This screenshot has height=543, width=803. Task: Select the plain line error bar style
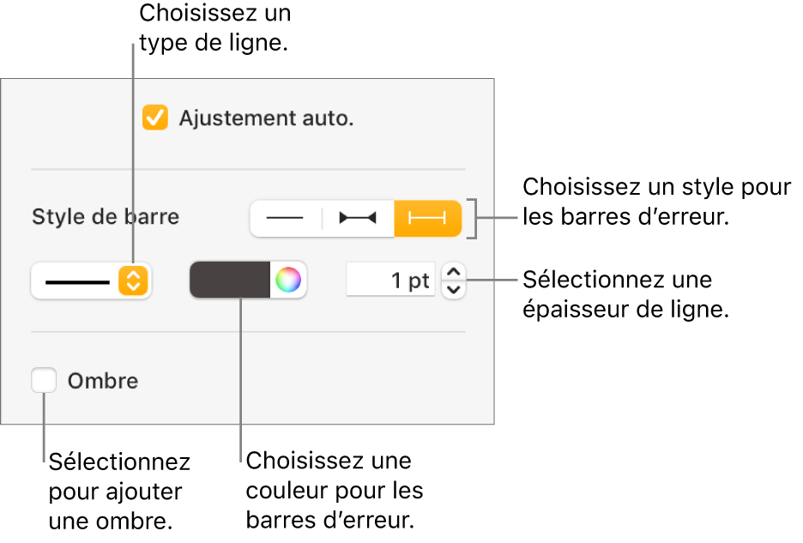286,219
